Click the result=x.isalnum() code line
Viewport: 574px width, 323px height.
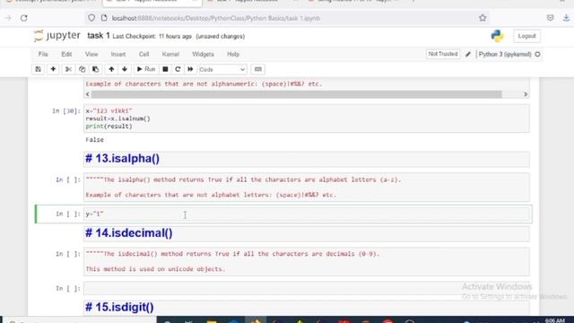click(117, 118)
